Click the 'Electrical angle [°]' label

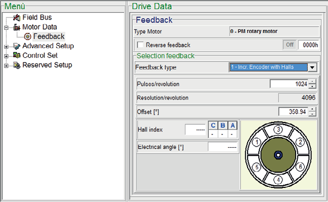tap(161, 147)
